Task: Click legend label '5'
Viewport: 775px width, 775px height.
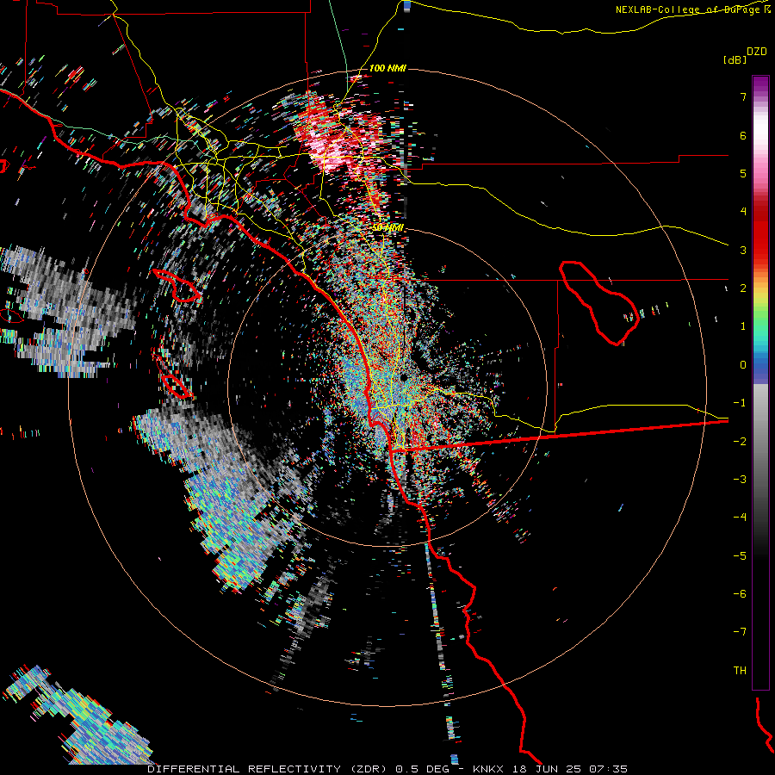Action: coord(743,173)
